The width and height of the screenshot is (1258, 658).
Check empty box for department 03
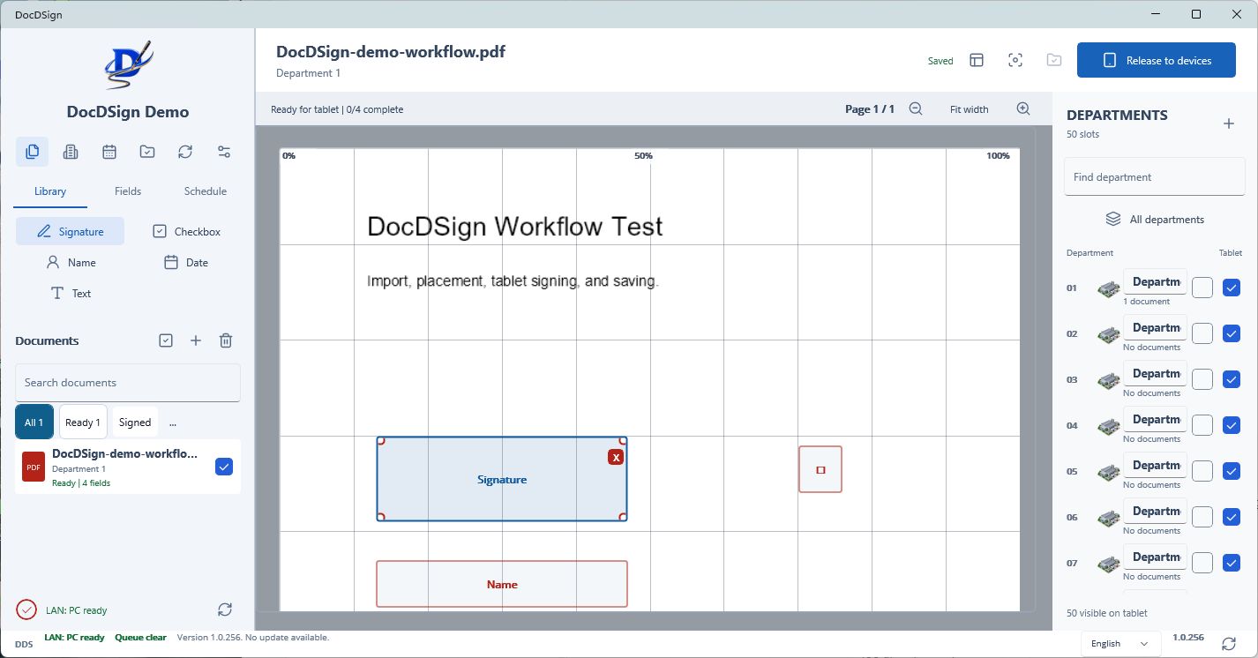[x=1202, y=379]
